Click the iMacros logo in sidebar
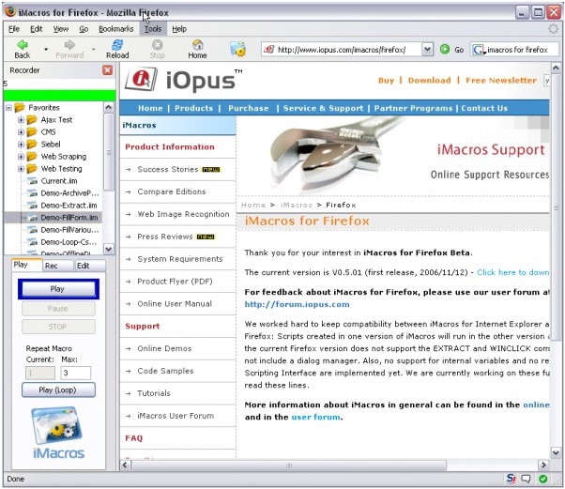Viewport: 565px width, 489px height. [x=58, y=433]
